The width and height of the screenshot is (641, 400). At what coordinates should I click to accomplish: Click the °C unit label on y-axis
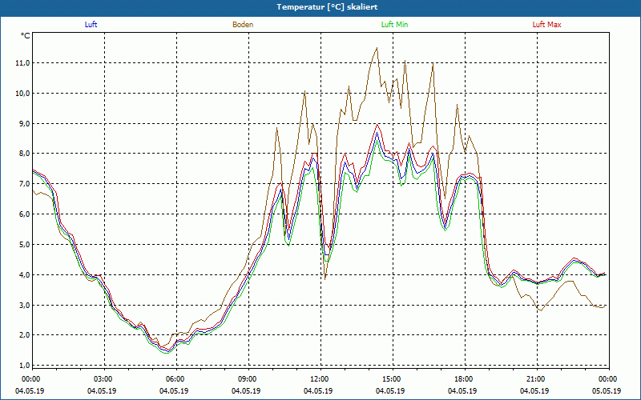pos(26,36)
